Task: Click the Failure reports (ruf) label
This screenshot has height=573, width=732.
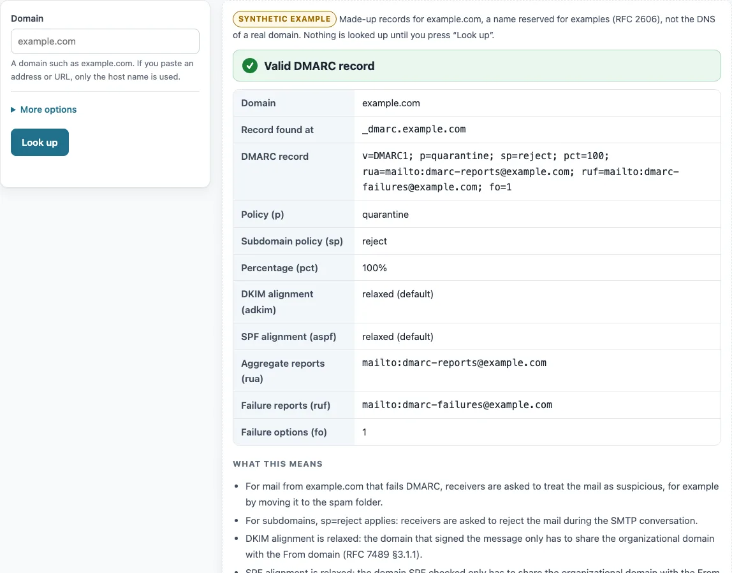Action: click(x=286, y=406)
